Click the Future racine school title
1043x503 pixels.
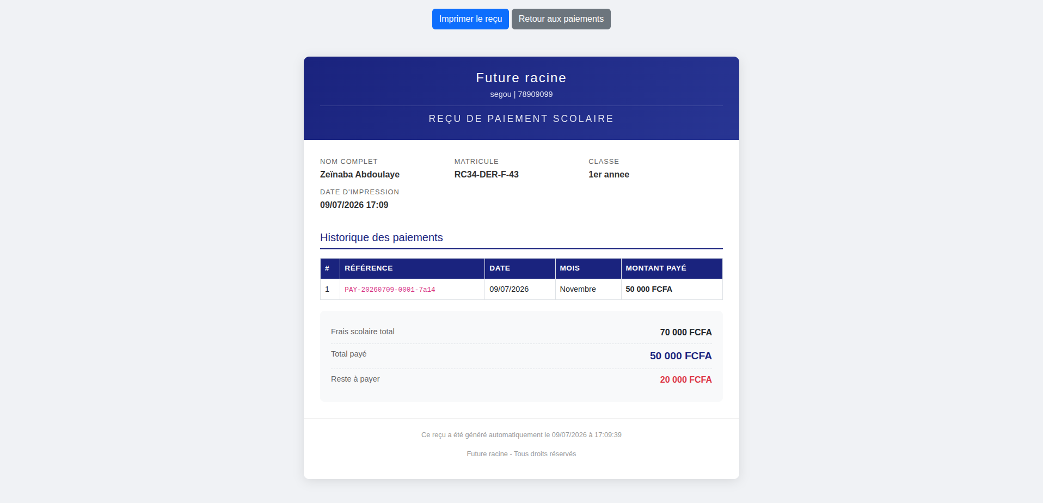(x=521, y=78)
